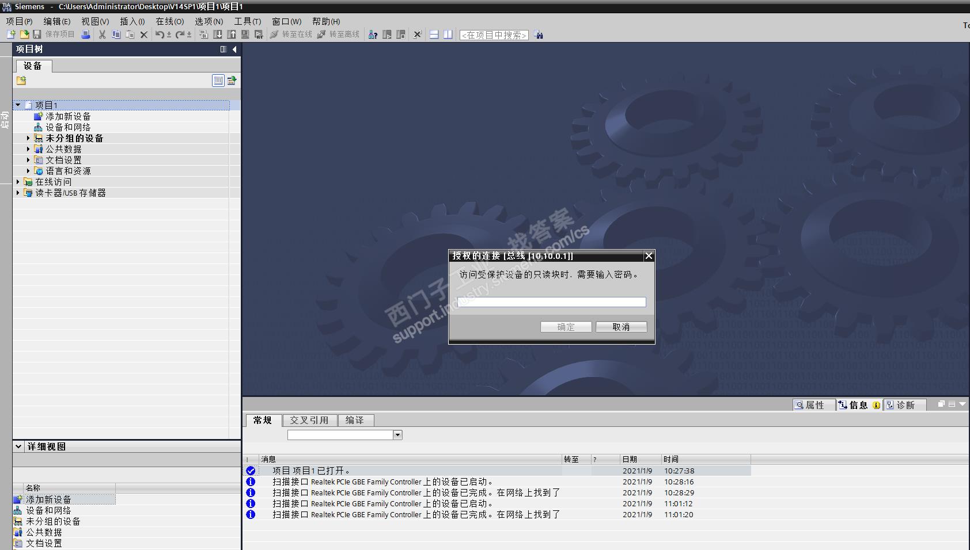Click the compile icon in the toolbar
Image resolution: width=970 pixels, height=550 pixels.
coord(204,35)
